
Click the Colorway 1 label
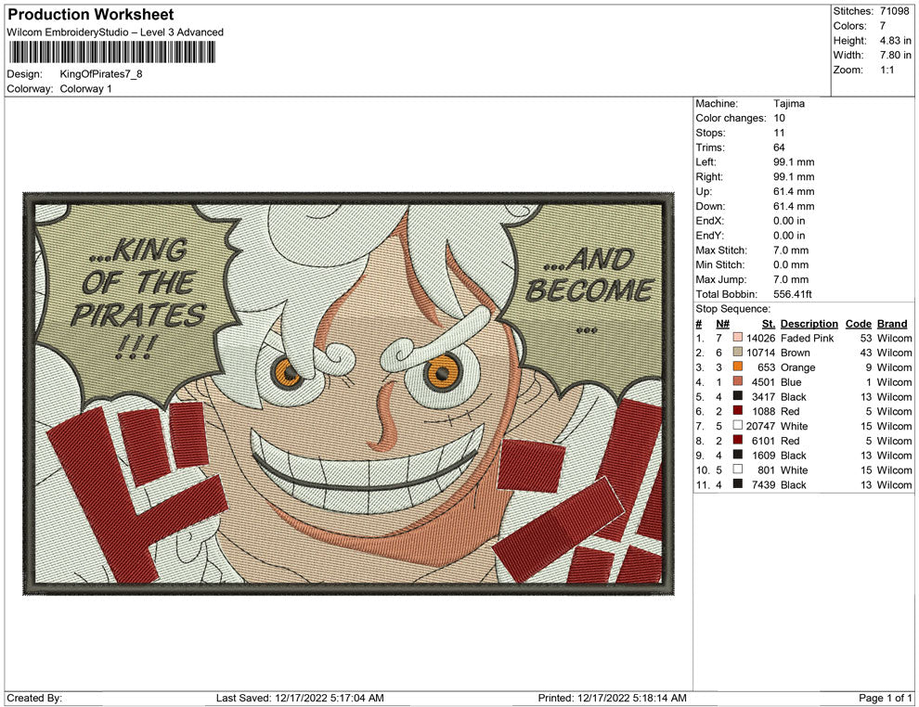tap(87, 90)
